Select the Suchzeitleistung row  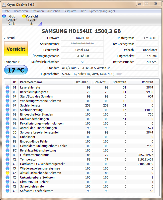pos(80,110)
